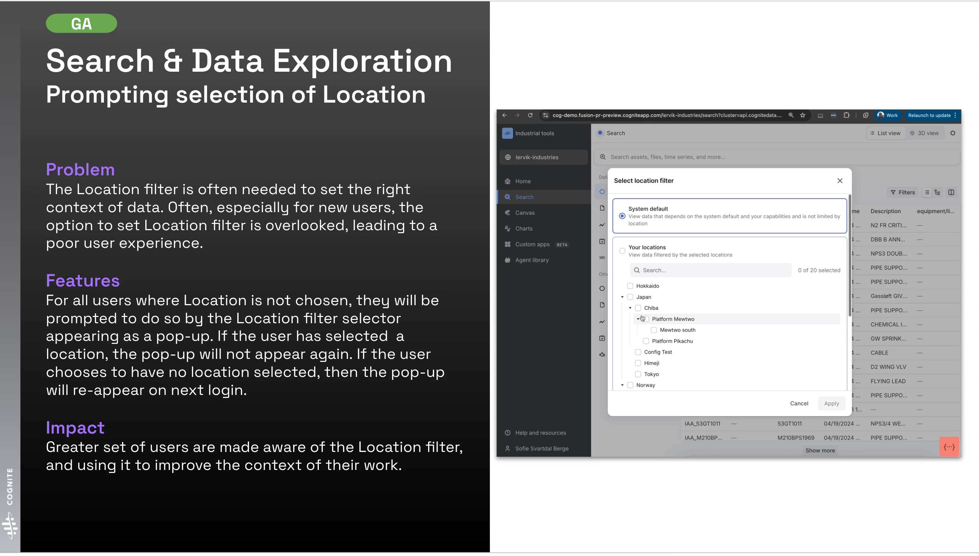This screenshot has height=556, width=979.
Task: Open the browser extensions puzzle icon
Action: point(847,115)
